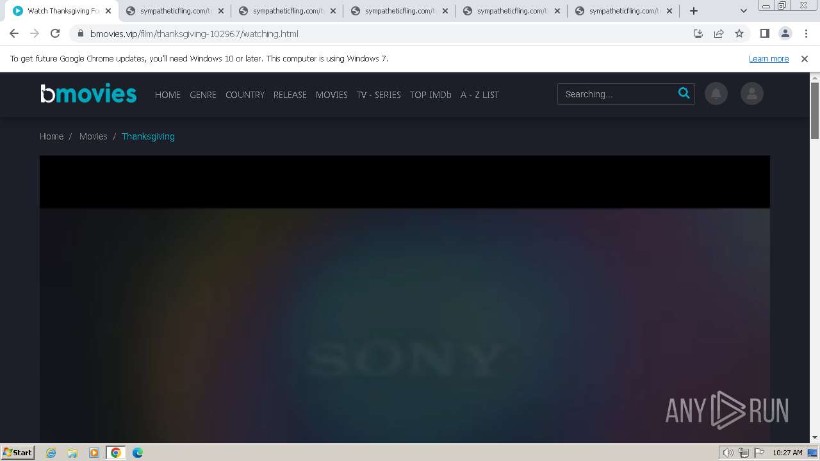Click Movies breadcrumb link
Screen dimensions: 820x461
point(93,136)
